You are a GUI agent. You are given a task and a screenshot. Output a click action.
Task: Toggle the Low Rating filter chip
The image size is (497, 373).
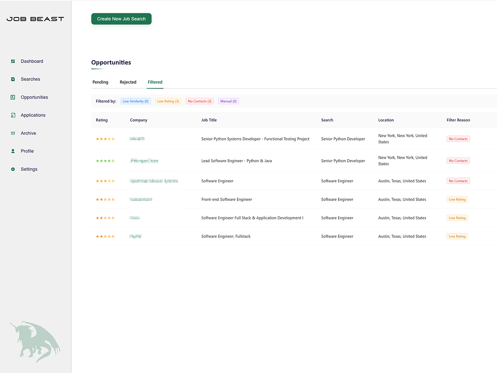pos(168,101)
